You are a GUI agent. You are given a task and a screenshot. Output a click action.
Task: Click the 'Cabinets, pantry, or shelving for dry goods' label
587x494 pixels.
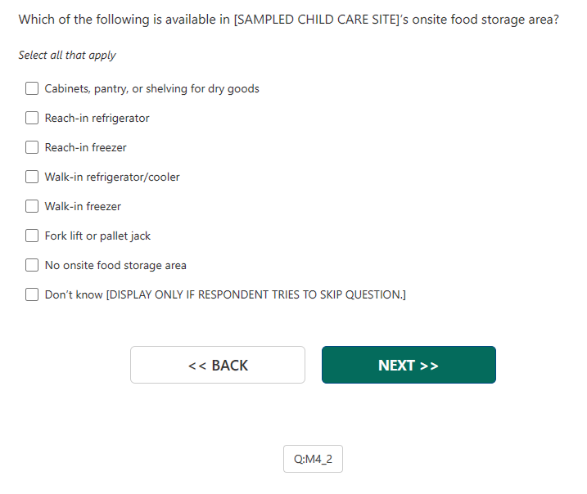click(x=151, y=88)
